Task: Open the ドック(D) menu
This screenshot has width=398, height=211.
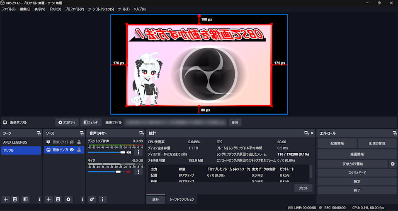Action: (x=55, y=9)
